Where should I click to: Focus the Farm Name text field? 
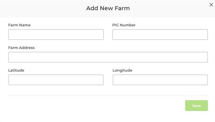56,35
